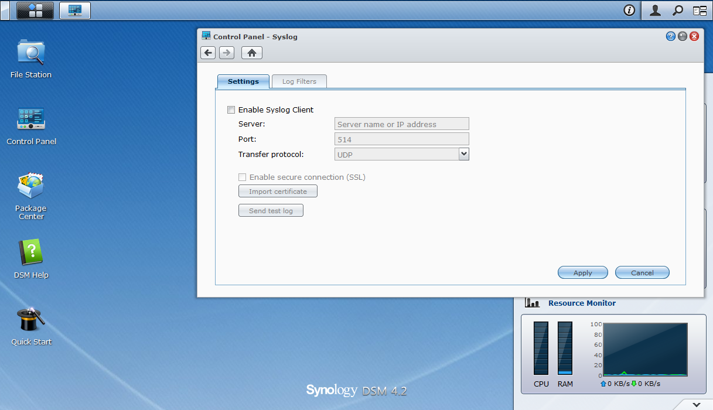Viewport: 713px width, 410px height.
Task: Click the search magnifier icon
Action: (677, 11)
